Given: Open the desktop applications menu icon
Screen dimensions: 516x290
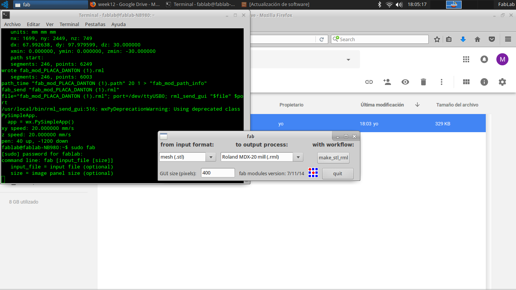Looking at the screenshot, I should 5,5.
